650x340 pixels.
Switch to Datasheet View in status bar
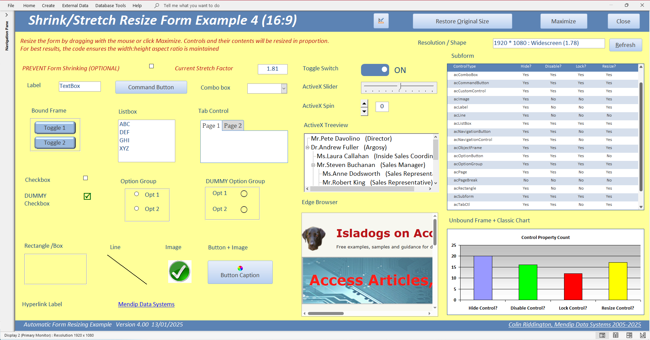615,335
